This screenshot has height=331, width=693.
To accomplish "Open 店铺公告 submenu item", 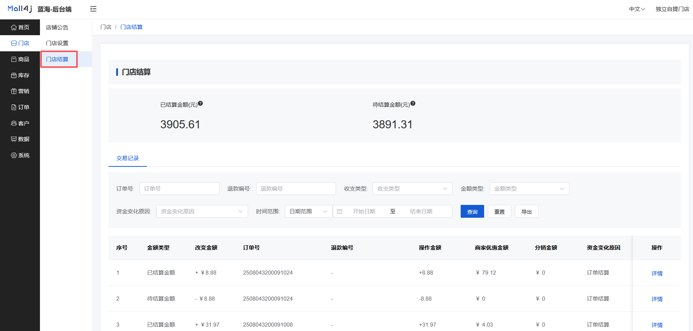I will click(x=66, y=27).
